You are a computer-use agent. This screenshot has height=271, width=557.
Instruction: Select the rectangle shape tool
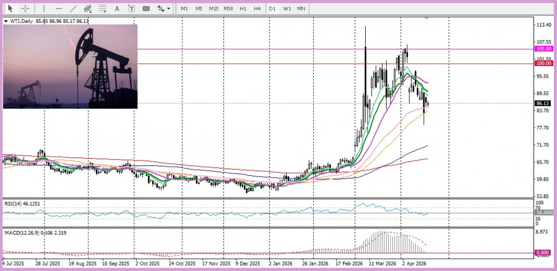click(x=146, y=9)
